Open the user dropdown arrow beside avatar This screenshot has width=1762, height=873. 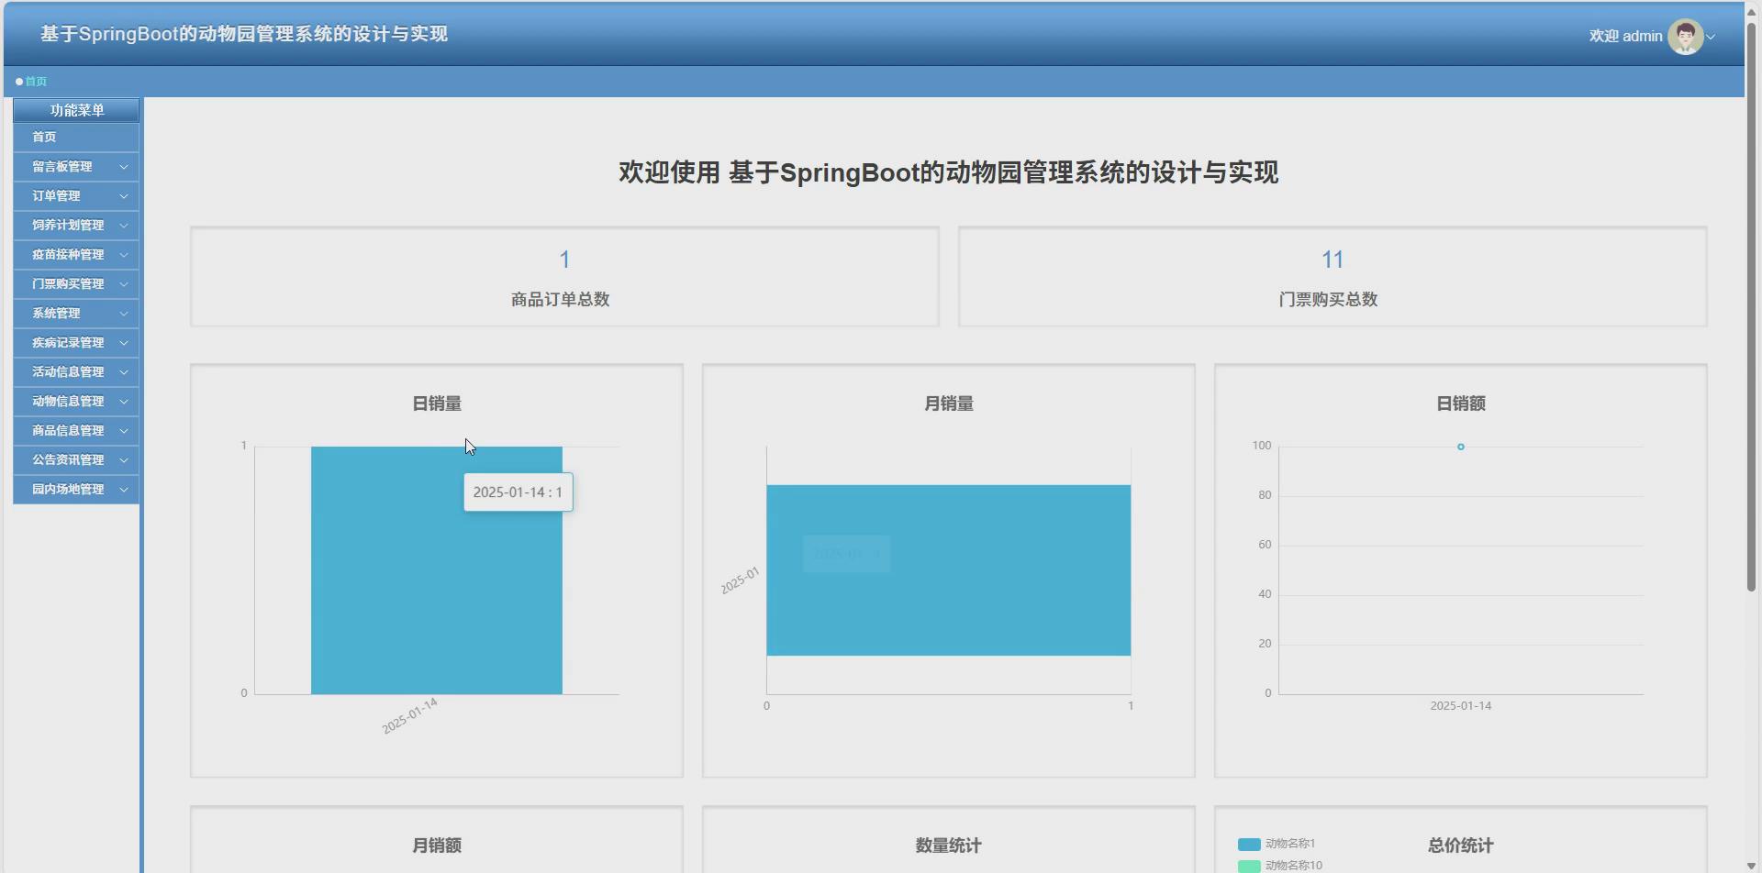(x=1711, y=38)
